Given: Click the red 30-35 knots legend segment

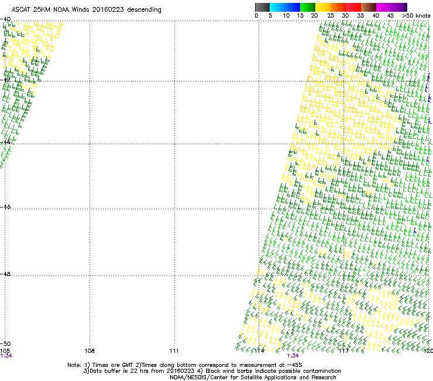Looking at the screenshot, I should 353,7.
